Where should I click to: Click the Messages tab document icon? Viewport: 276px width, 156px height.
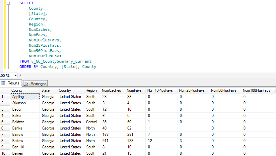pyautogui.click(x=26, y=84)
